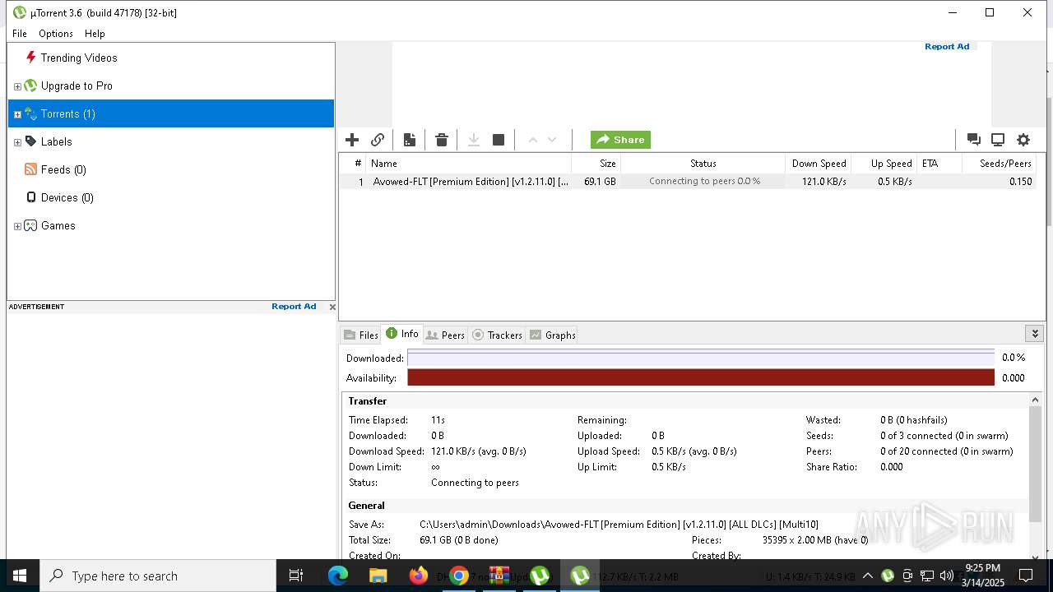
Task: Click the Save As path text
Action: point(619,525)
